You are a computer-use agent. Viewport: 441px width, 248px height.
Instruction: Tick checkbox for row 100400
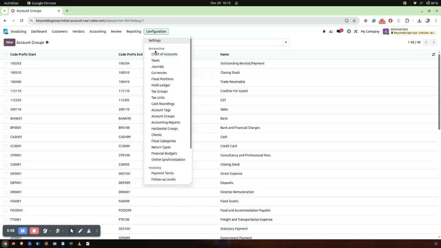click(x=5, y=82)
